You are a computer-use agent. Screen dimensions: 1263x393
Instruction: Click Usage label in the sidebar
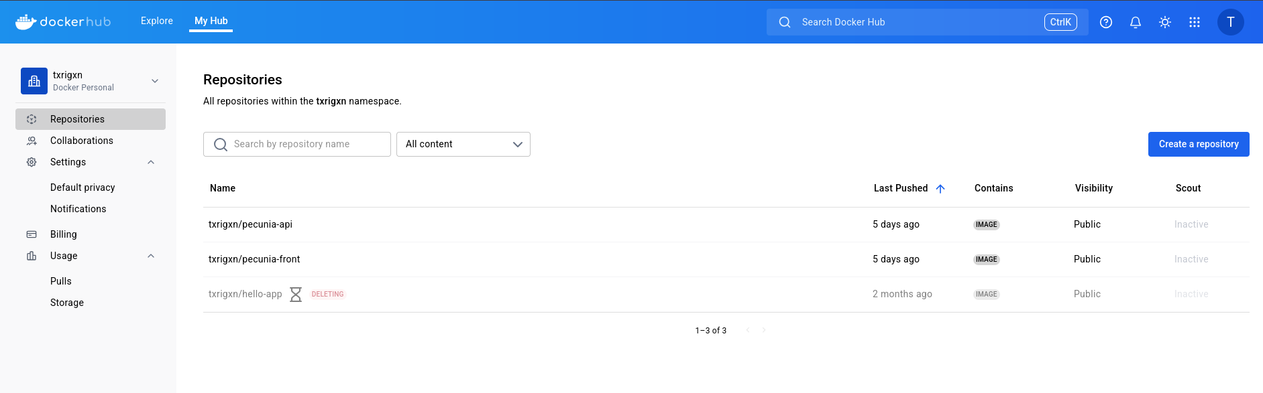pyautogui.click(x=64, y=256)
